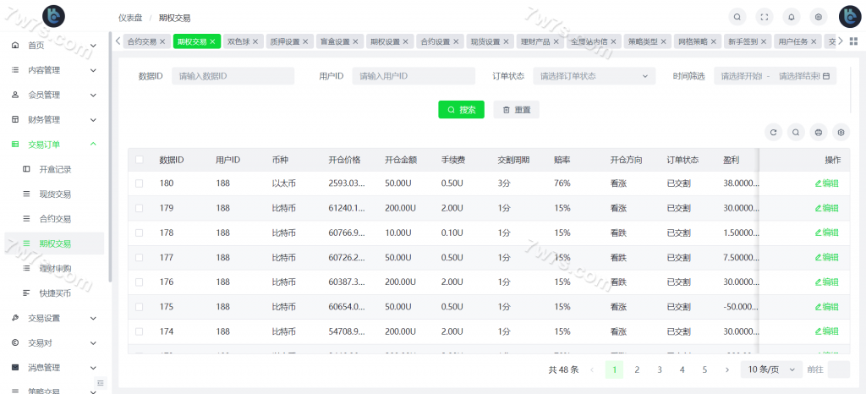Click the tab grid menu icon
This screenshot has height=394, width=866.
tap(853, 41)
